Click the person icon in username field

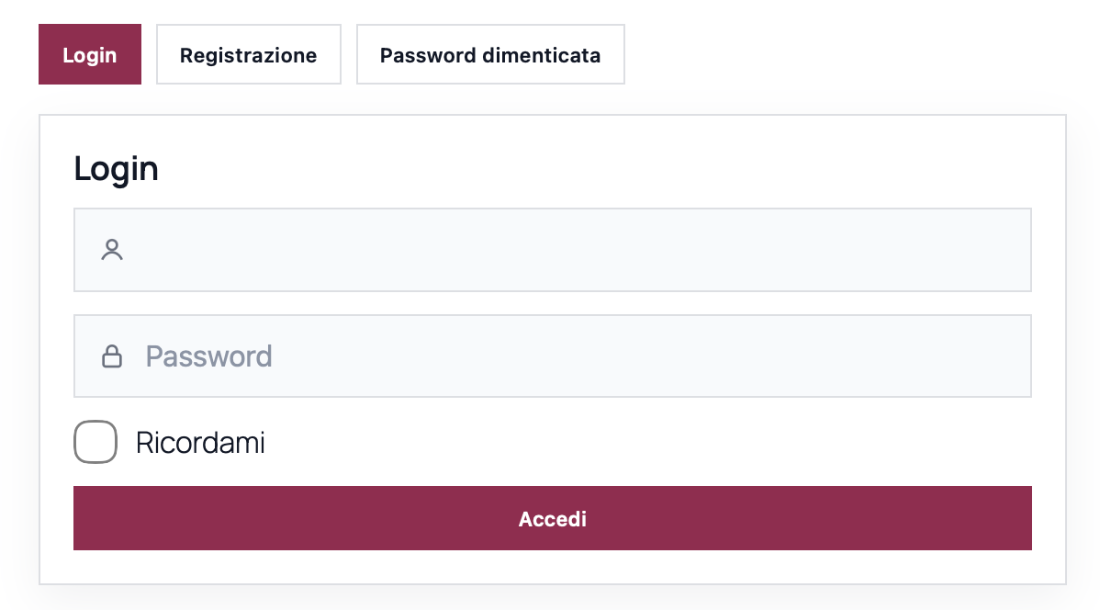(x=112, y=250)
